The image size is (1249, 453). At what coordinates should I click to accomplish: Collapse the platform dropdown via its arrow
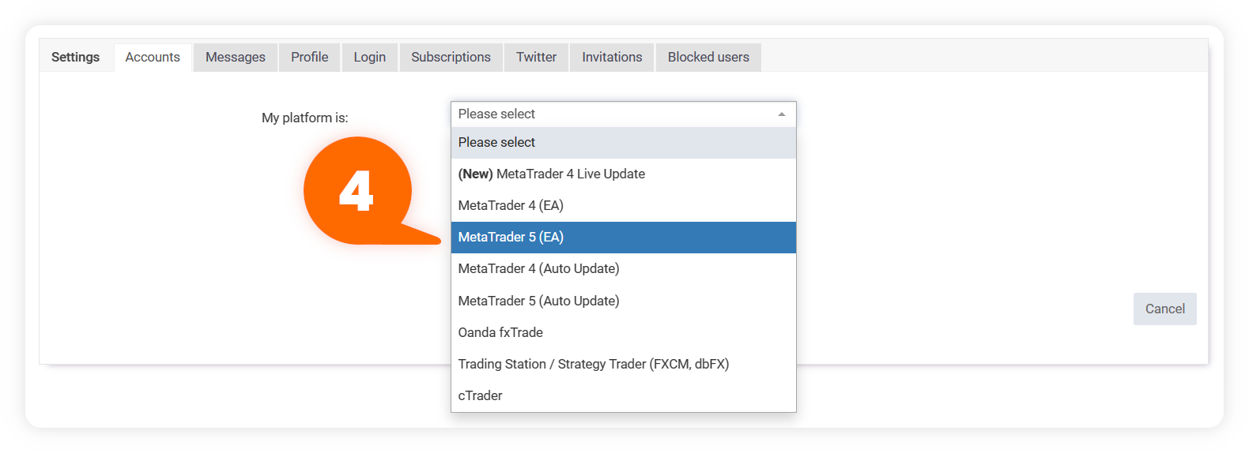point(781,114)
